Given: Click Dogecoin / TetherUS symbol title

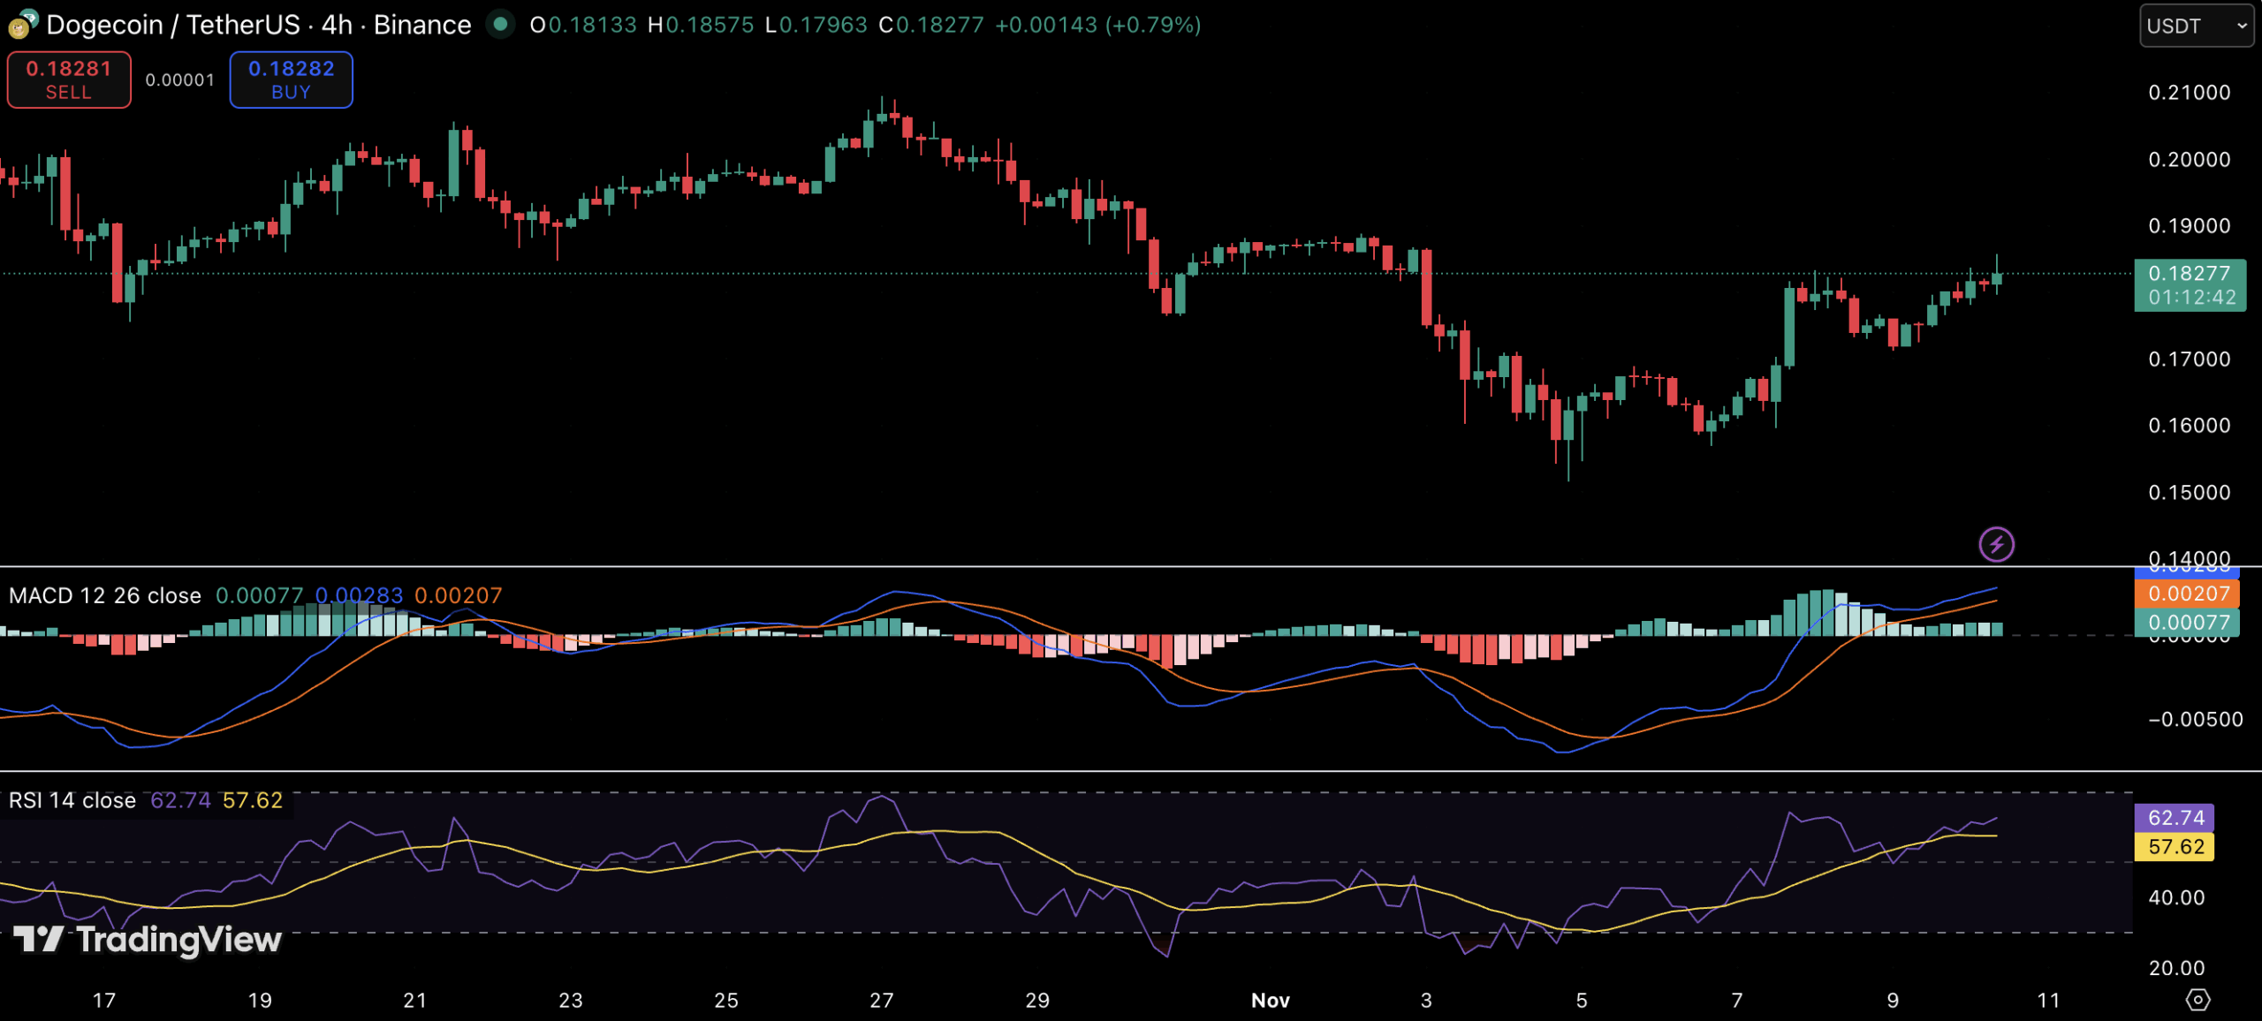Looking at the screenshot, I should pos(173,25).
